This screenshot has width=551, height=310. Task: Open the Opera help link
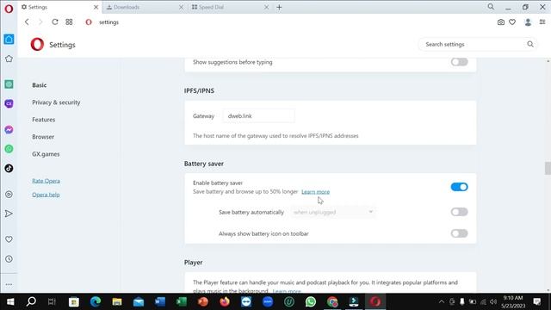[x=46, y=195]
